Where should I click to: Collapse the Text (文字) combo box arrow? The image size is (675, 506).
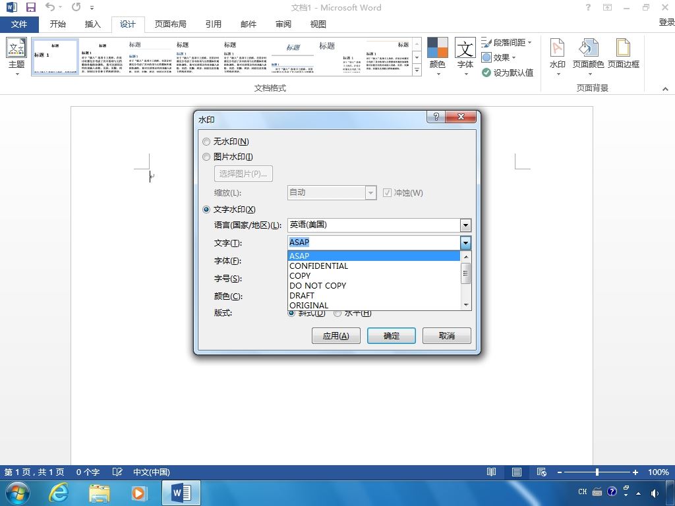click(x=465, y=242)
